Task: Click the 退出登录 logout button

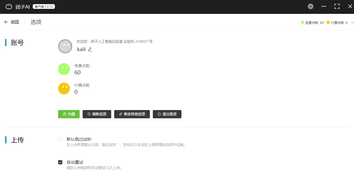Action: (167, 114)
